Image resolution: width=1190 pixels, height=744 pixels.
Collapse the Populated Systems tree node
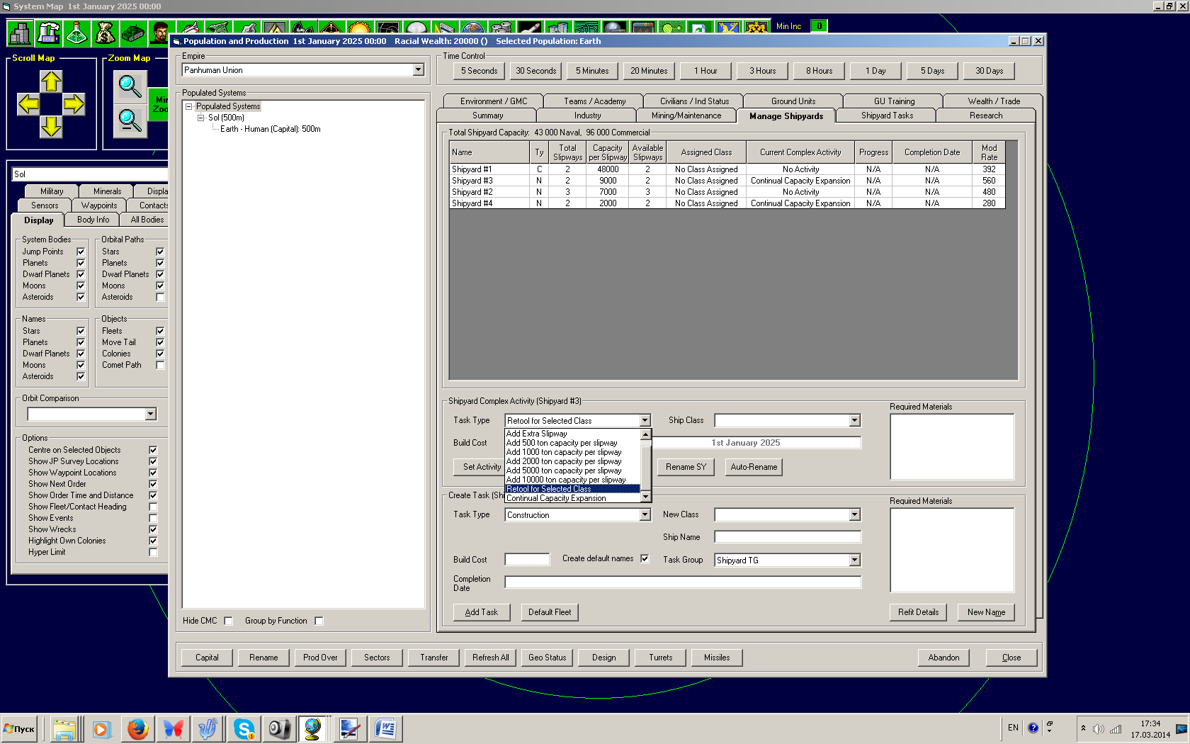(x=189, y=106)
